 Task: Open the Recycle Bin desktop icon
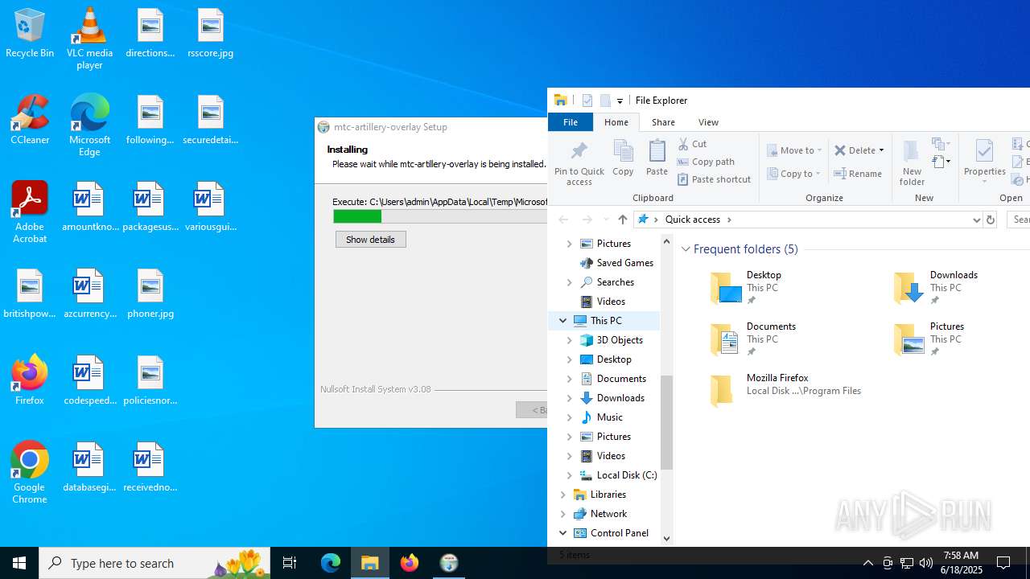pos(30,34)
